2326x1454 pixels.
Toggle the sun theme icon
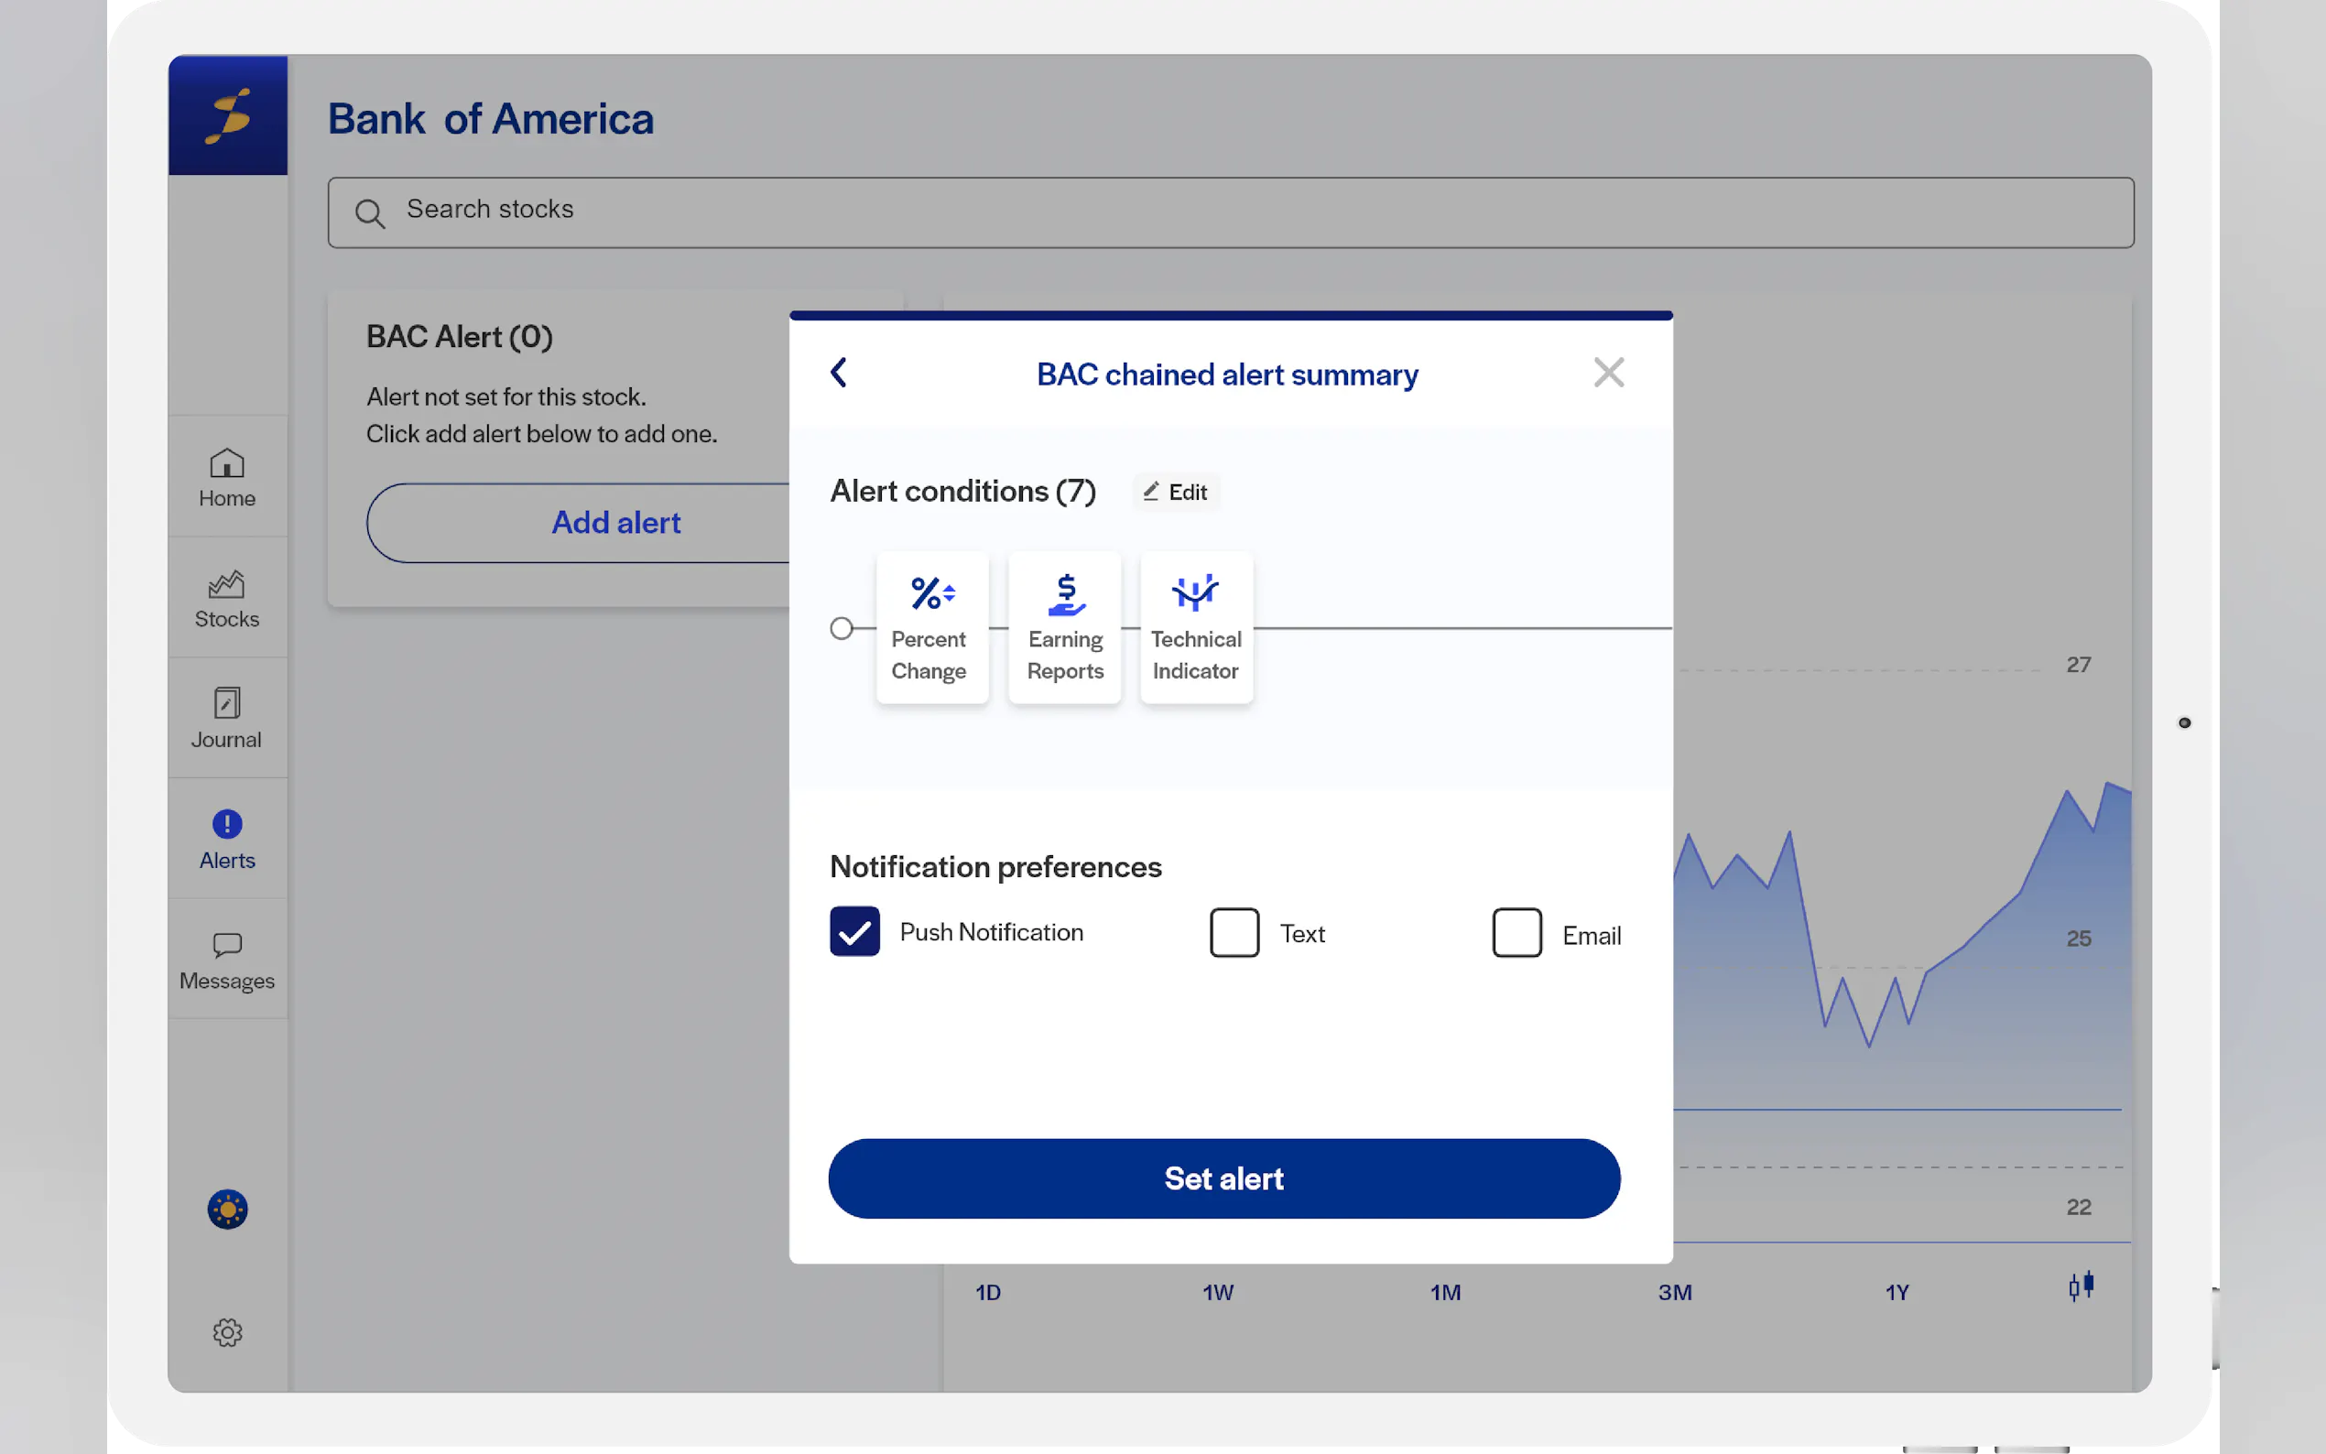click(227, 1209)
